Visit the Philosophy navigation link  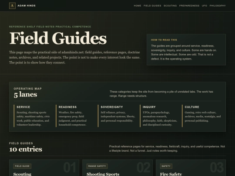(x=218, y=6)
